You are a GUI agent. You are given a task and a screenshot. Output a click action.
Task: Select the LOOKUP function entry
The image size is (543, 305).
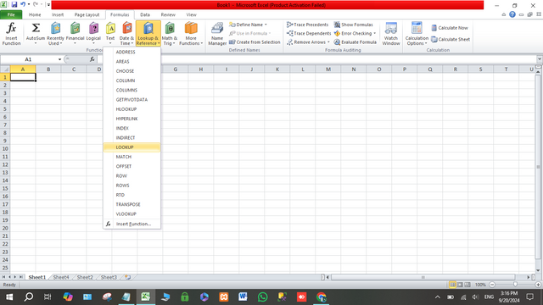132,147
